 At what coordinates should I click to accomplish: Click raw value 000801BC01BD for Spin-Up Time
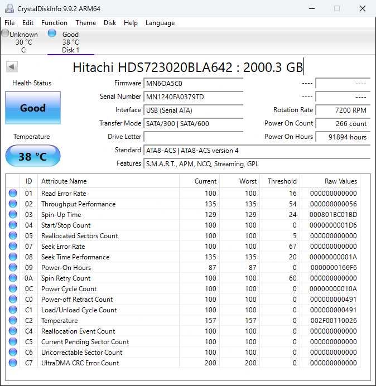pyautogui.click(x=333, y=215)
